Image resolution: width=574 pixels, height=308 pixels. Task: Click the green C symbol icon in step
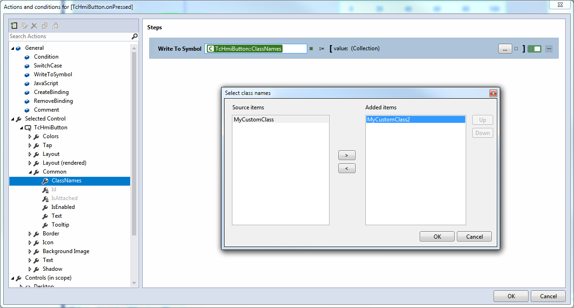click(x=211, y=48)
